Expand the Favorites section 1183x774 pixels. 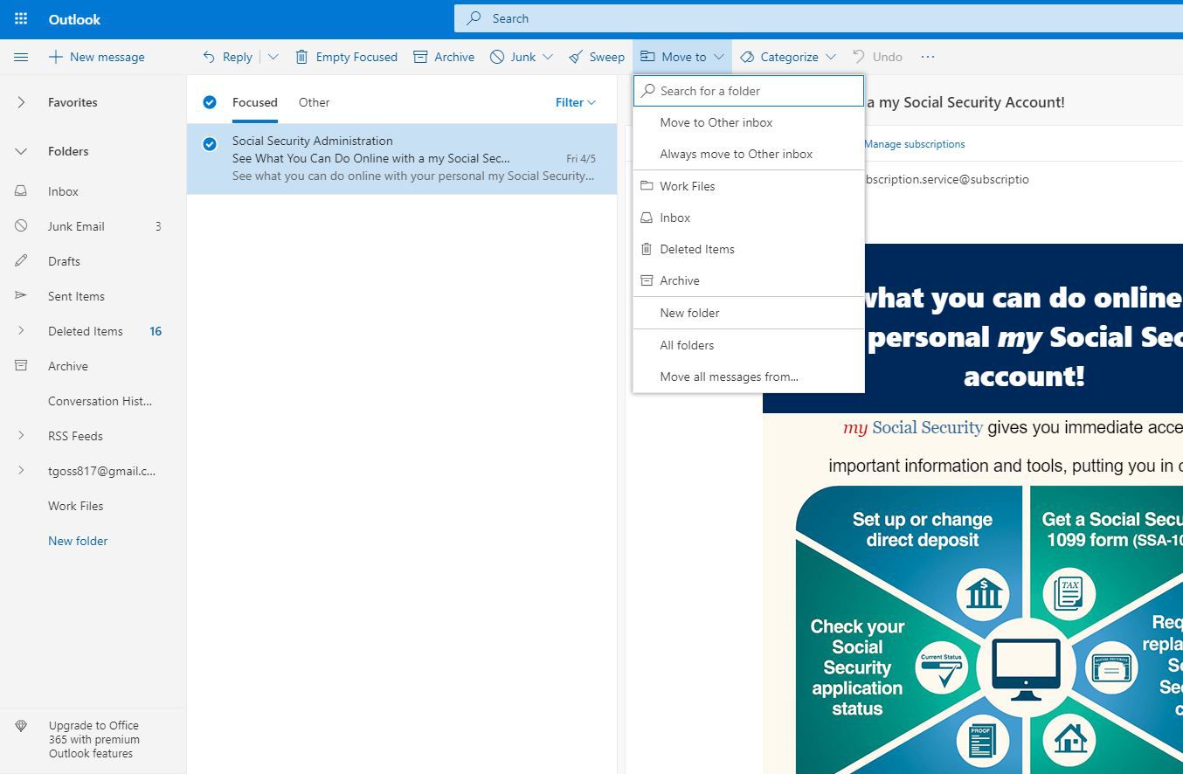click(x=21, y=102)
